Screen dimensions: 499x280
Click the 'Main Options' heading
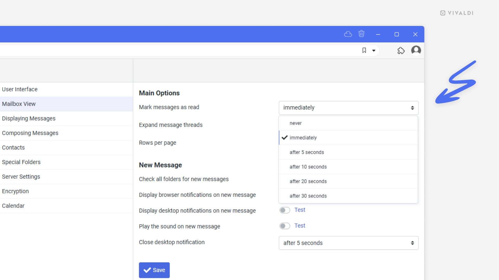pos(159,93)
